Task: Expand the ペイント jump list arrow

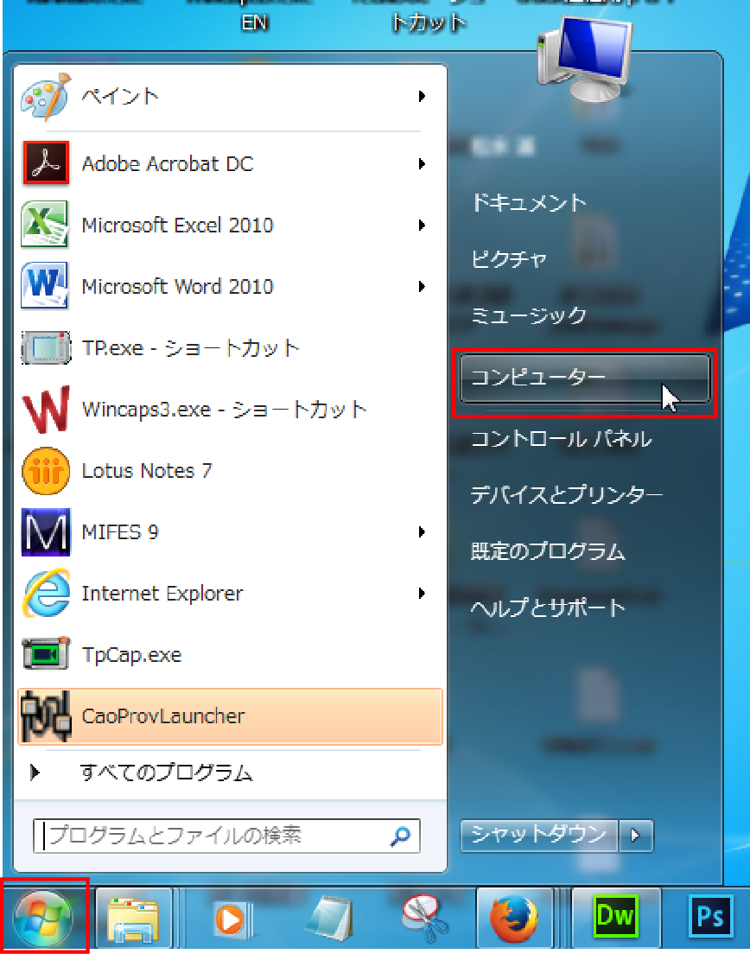Action: 422,96
